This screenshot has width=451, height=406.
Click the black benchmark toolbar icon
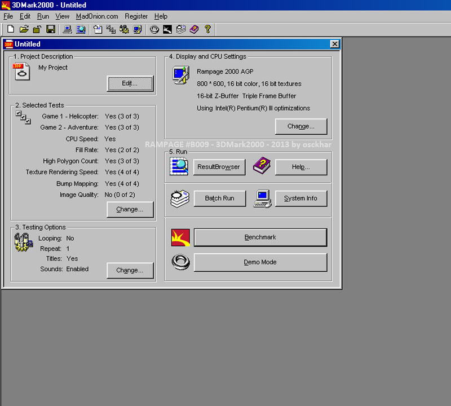click(x=167, y=29)
